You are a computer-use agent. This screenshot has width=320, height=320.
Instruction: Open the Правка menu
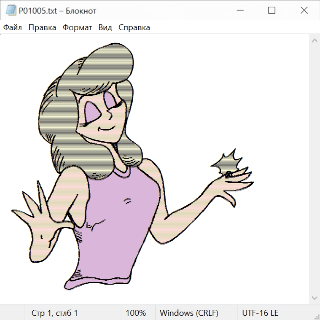42,28
